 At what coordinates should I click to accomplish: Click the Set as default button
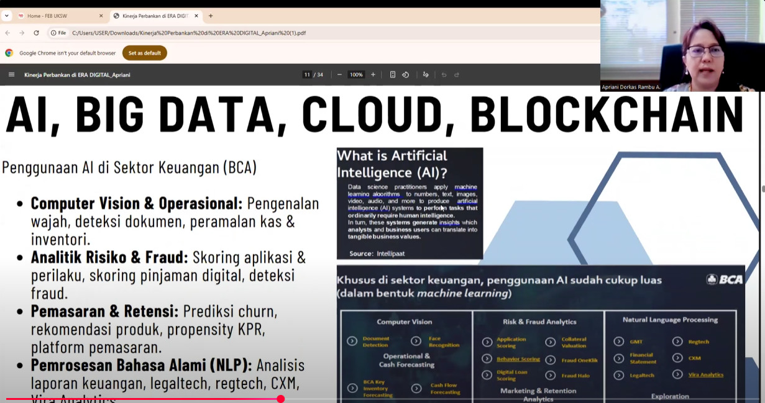[x=144, y=53]
